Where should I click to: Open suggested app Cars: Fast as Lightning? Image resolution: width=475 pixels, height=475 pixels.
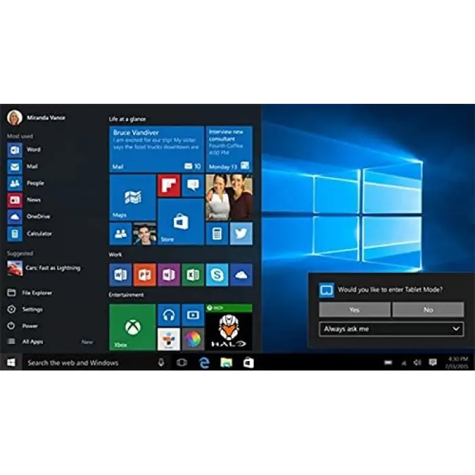click(x=44, y=268)
